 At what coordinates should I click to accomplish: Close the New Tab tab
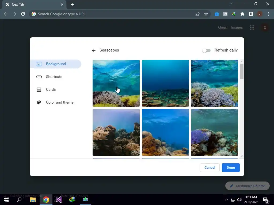tap(62, 5)
